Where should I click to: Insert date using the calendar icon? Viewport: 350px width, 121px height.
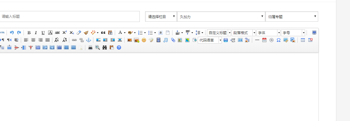coord(264,40)
